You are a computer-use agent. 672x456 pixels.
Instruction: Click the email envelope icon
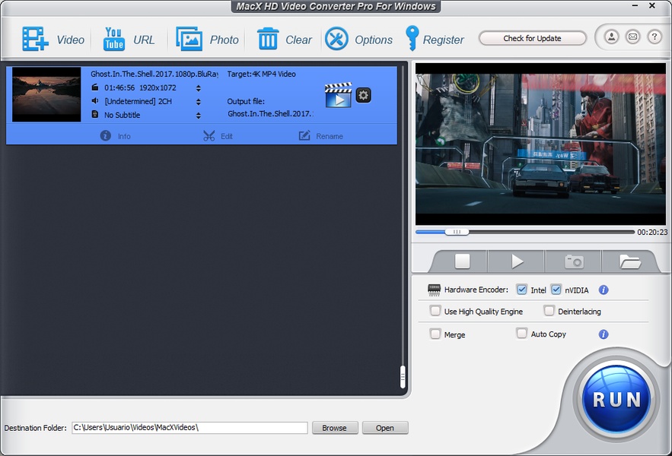coord(632,36)
